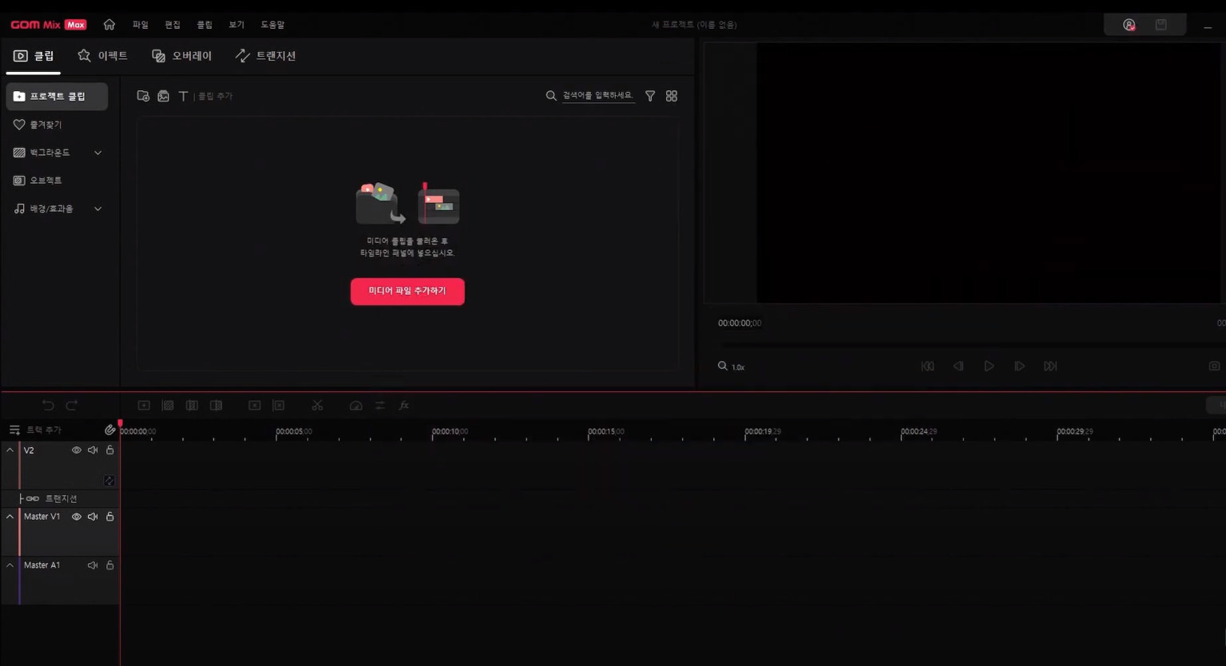Screen dimensions: 1226x666
Task: Mute the V2 track audio
Action: (93, 450)
